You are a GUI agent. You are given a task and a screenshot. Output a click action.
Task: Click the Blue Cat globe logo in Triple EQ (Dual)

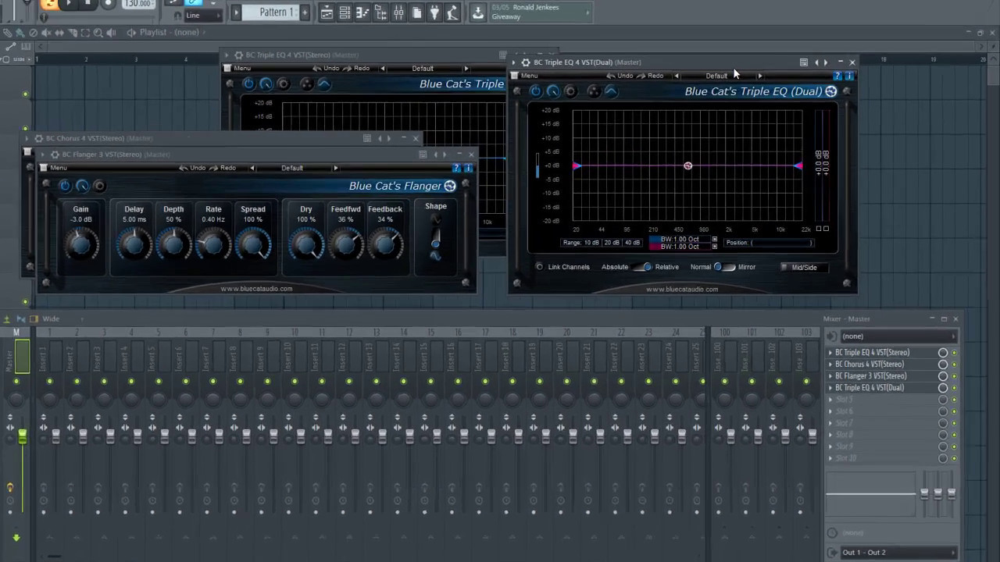pyautogui.click(x=831, y=91)
